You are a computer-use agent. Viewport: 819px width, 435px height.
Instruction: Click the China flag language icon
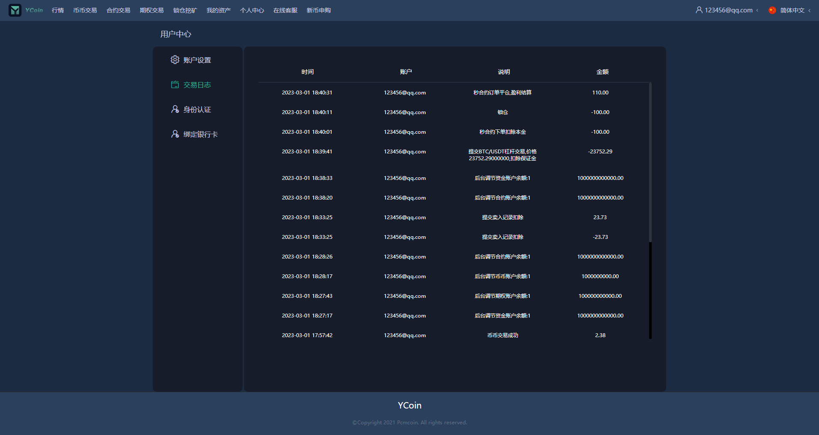pos(772,10)
